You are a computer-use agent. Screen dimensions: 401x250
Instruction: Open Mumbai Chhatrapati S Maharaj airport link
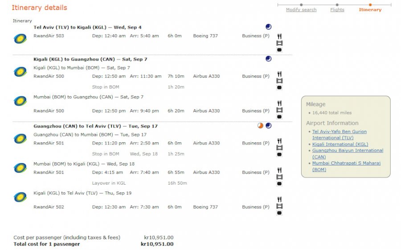[346, 166]
